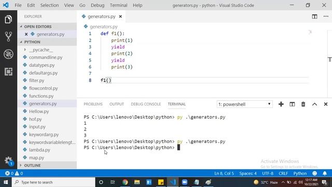Expand the __pycache__ folder
Screen dimensions: 332x187
(47, 50)
